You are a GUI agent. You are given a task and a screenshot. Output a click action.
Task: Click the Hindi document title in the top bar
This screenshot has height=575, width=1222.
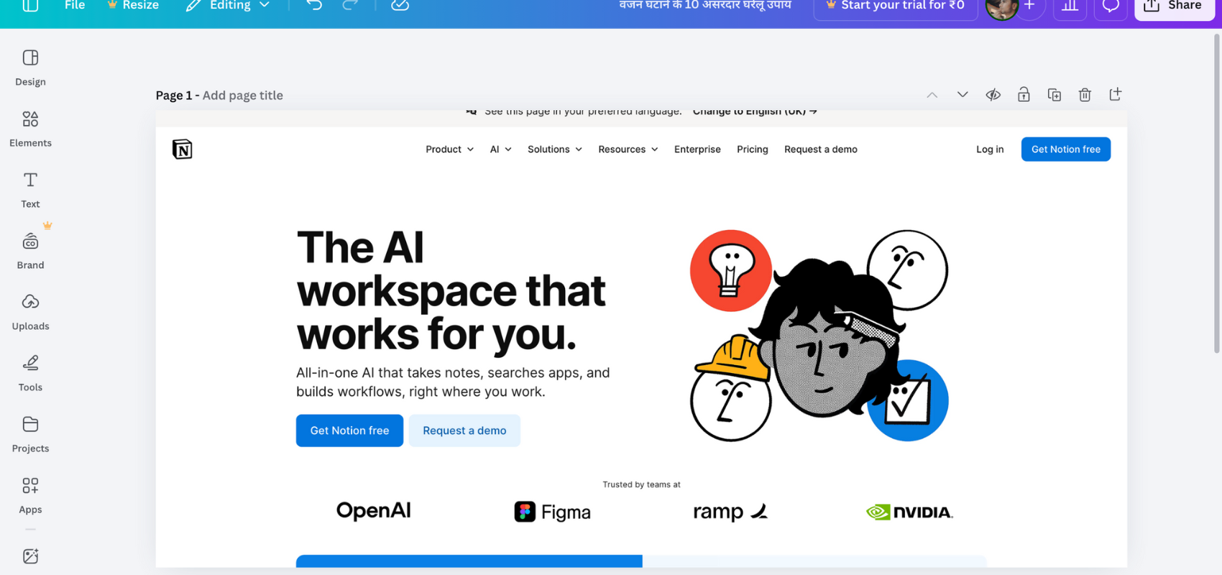(x=705, y=6)
